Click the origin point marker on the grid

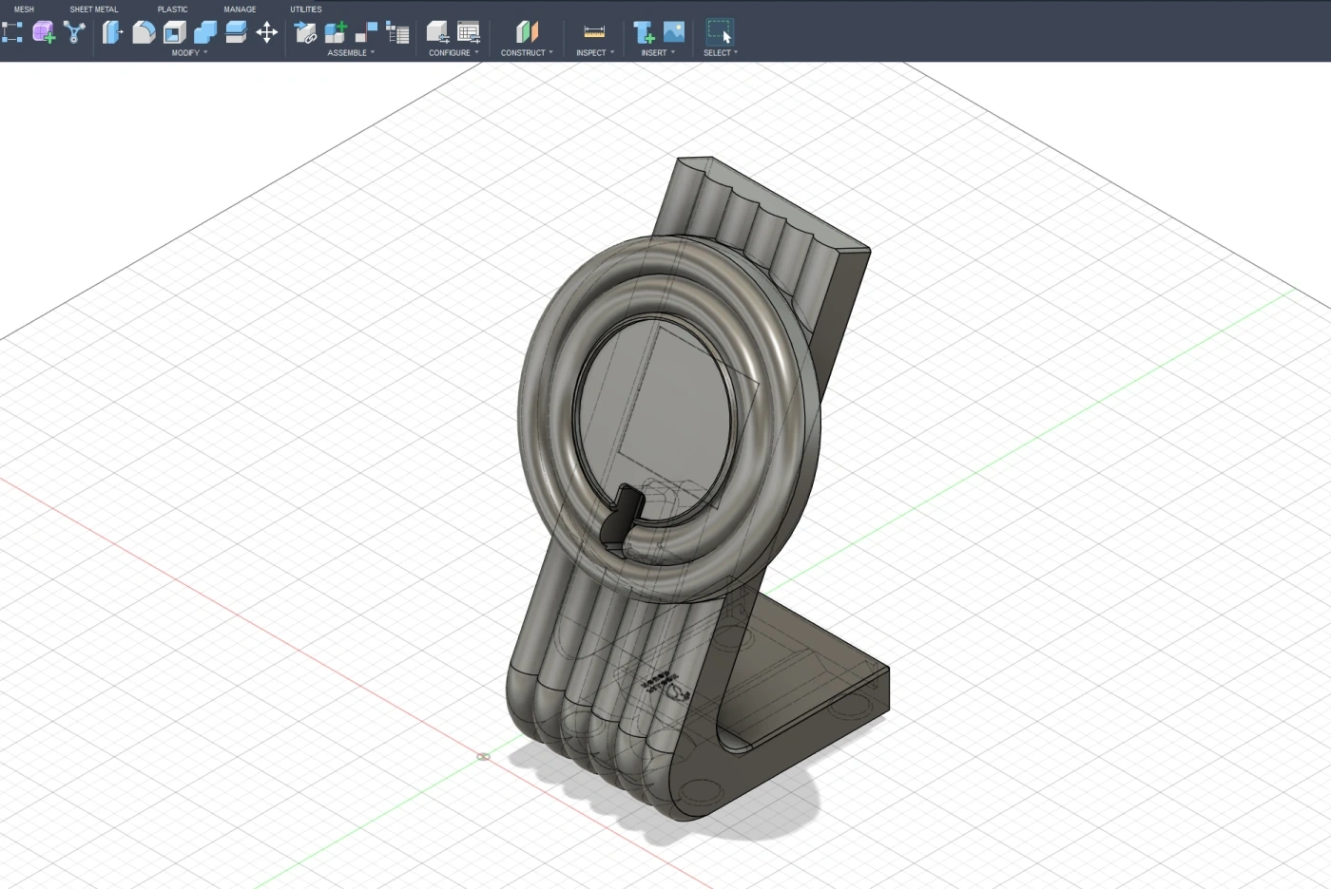pyautogui.click(x=483, y=757)
